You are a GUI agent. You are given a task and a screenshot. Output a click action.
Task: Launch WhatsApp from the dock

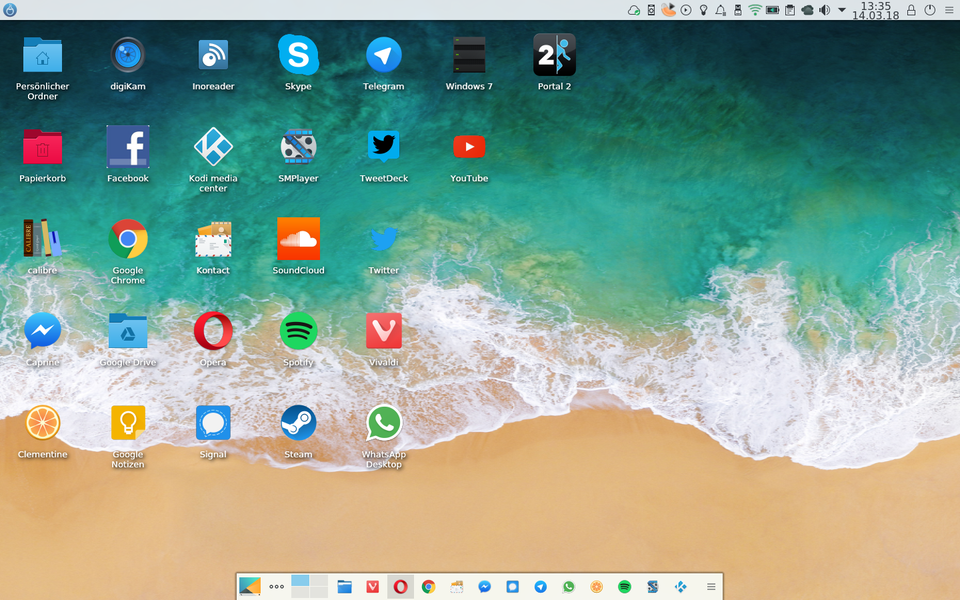click(x=569, y=587)
